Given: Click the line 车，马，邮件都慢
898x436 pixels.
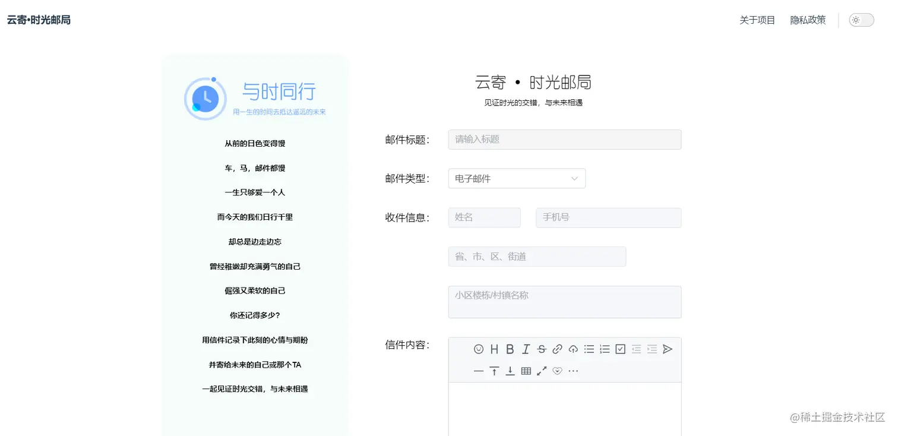Looking at the screenshot, I should [x=255, y=168].
